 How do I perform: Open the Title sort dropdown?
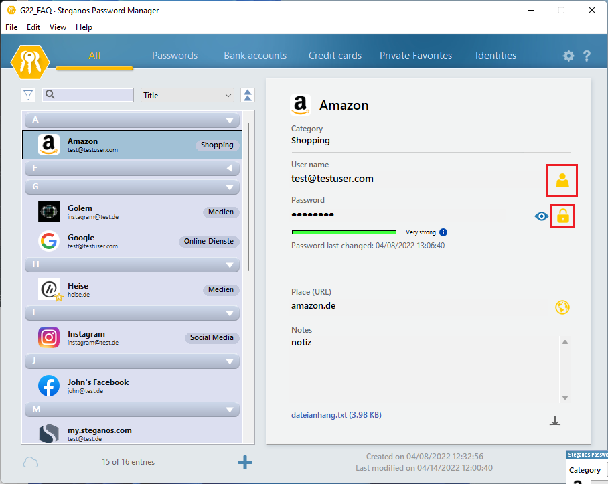pos(187,96)
